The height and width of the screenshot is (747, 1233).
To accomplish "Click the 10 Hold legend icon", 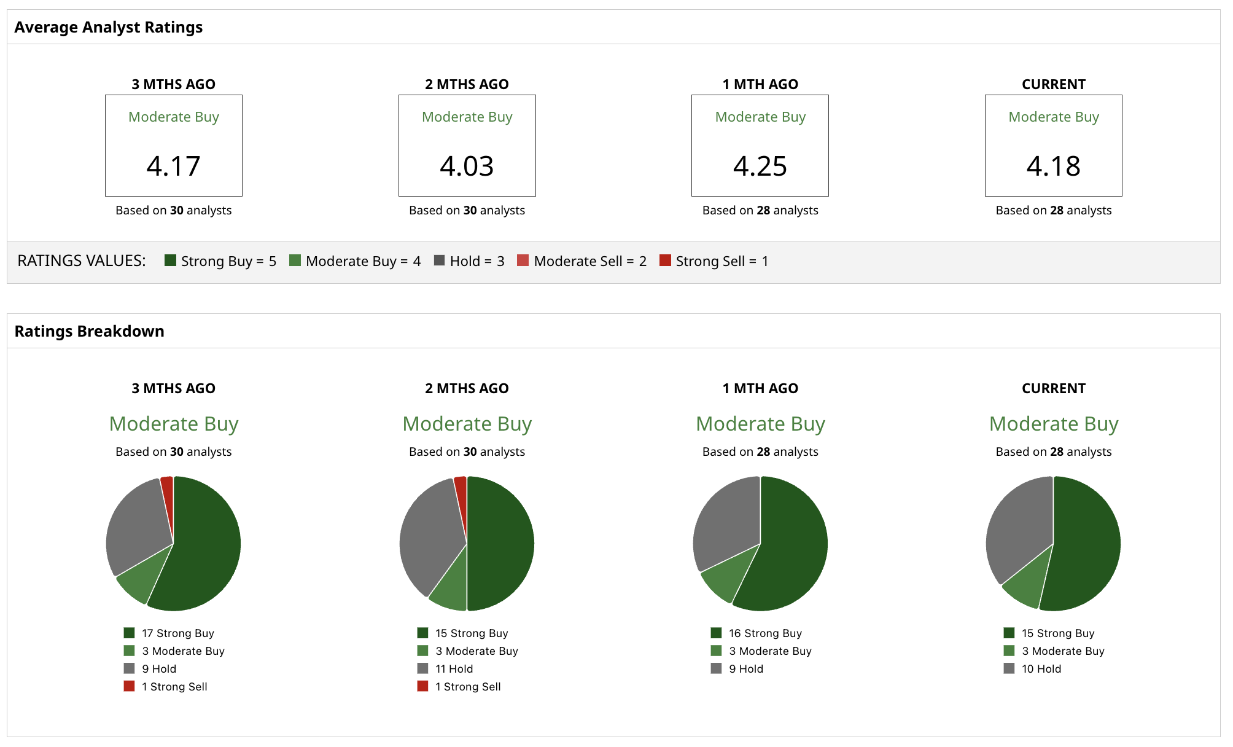I will 1009,668.
